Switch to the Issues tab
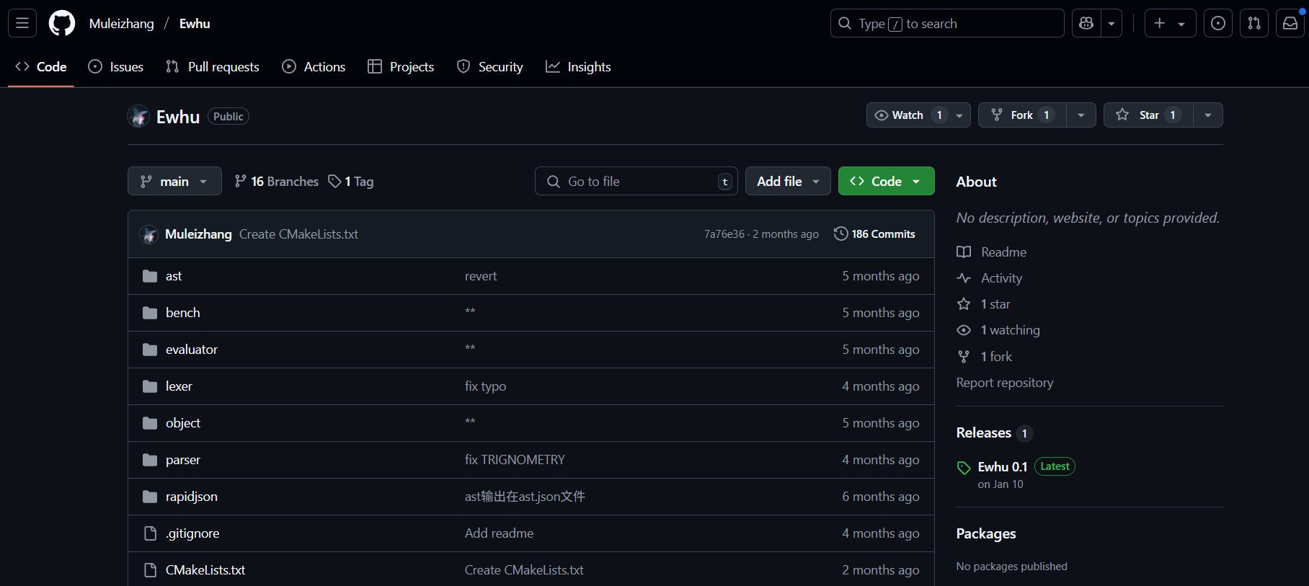The width and height of the screenshot is (1309, 586). pyautogui.click(x=116, y=67)
